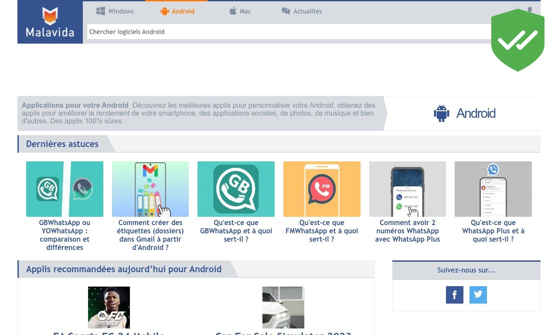Click the WhatsApp accounts phone thumbnail
Image resolution: width=558 pixels, height=335 pixels.
[x=408, y=189]
